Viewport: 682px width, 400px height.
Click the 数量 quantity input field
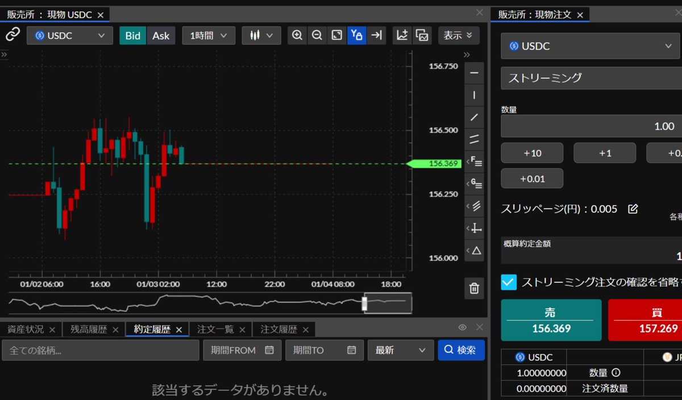pyautogui.click(x=591, y=126)
